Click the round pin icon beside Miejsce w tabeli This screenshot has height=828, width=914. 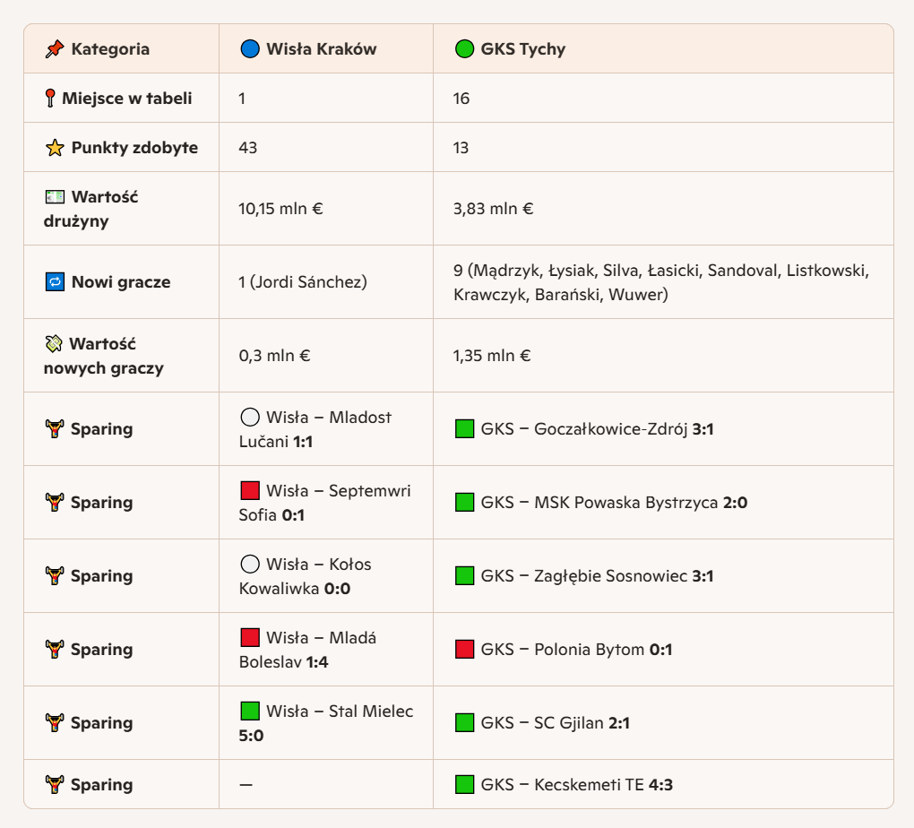pyautogui.click(x=50, y=99)
